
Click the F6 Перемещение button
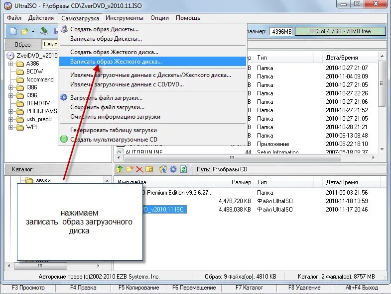(x=194, y=288)
